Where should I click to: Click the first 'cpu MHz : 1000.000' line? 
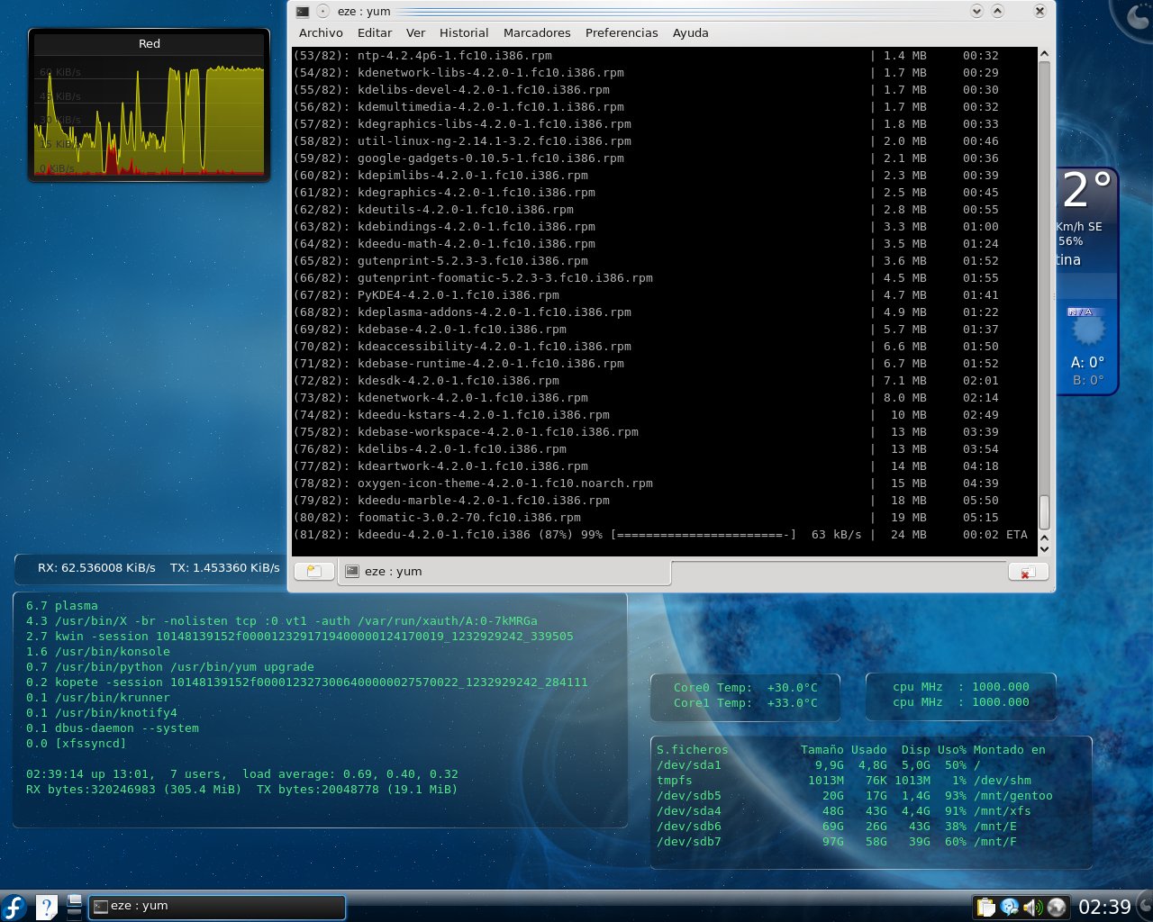pos(960,687)
